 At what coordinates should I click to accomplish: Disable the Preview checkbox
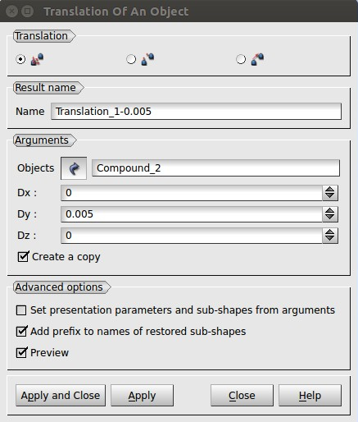pos(21,353)
